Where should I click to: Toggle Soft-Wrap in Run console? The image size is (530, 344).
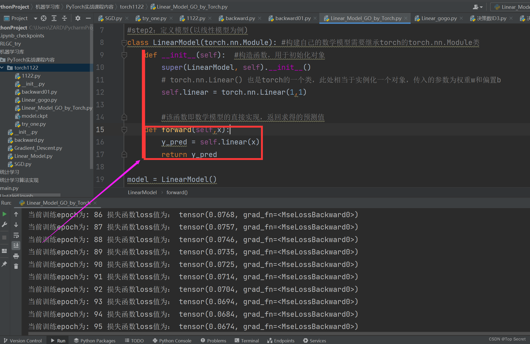[x=16, y=235]
